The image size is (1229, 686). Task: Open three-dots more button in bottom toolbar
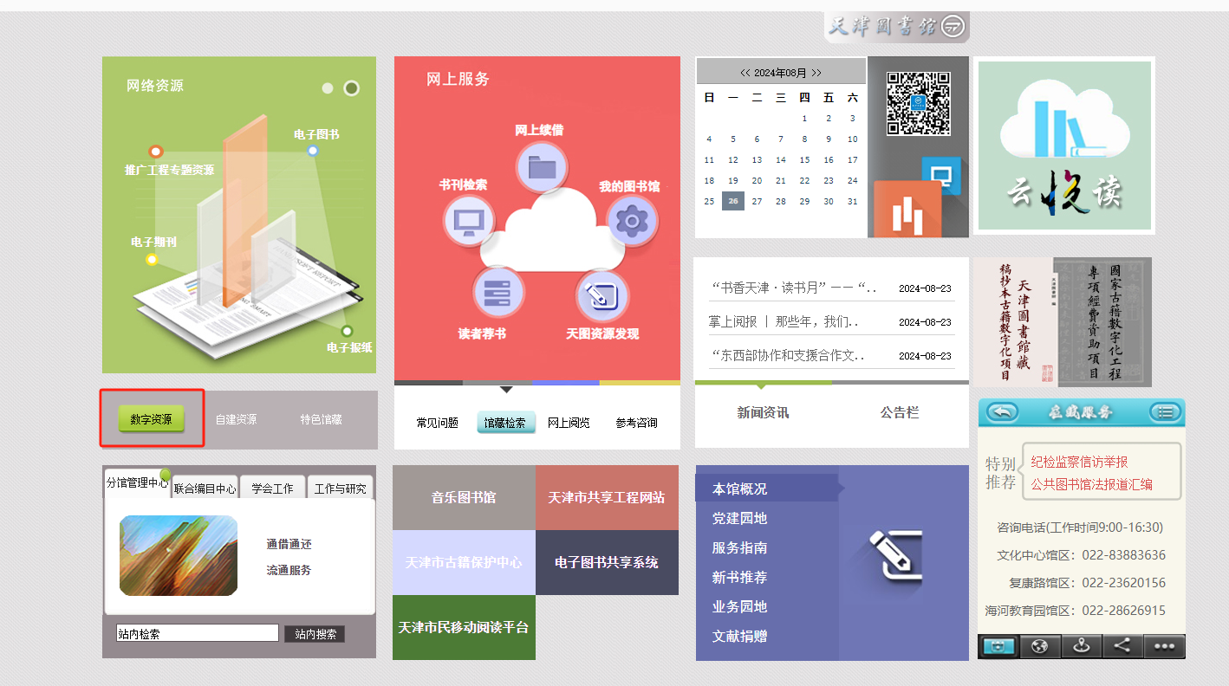pyautogui.click(x=1164, y=646)
